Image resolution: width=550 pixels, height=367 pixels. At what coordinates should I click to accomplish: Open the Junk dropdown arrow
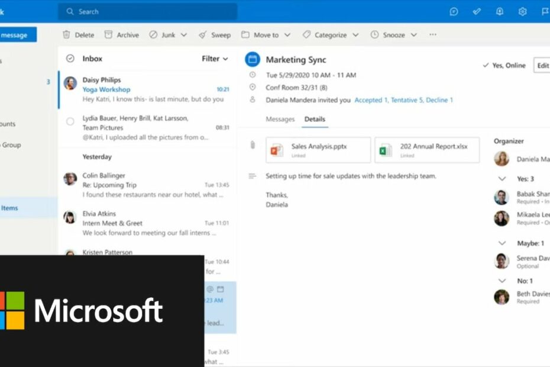tap(184, 35)
